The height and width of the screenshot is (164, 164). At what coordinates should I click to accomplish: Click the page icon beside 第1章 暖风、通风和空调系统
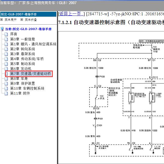click(6, 44)
